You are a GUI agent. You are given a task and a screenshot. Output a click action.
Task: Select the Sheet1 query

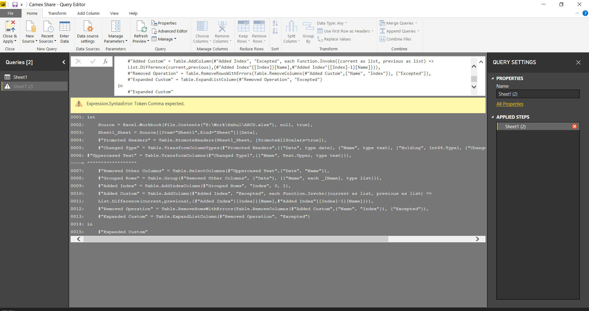pyautogui.click(x=34, y=77)
